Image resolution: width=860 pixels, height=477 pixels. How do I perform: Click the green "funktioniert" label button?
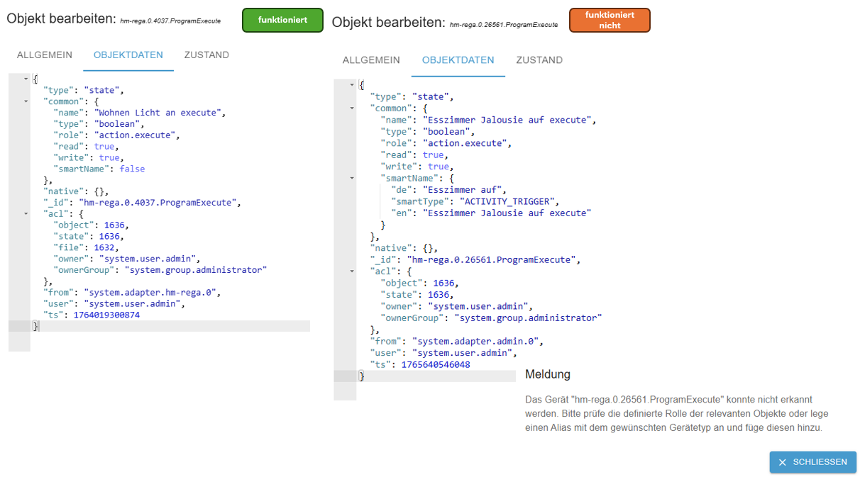282,20
